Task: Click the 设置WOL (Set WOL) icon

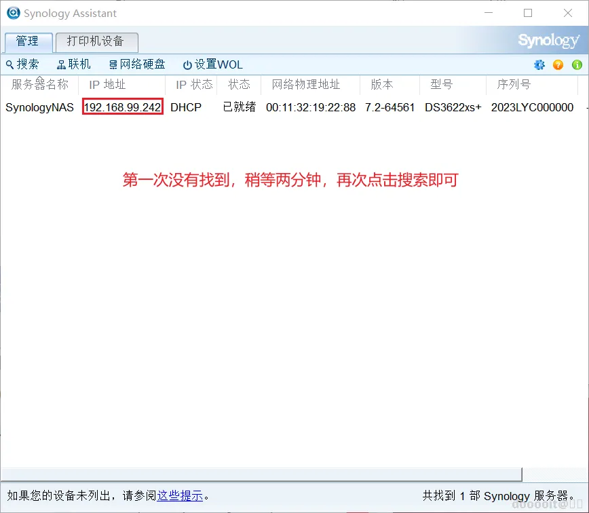Action: pos(212,64)
